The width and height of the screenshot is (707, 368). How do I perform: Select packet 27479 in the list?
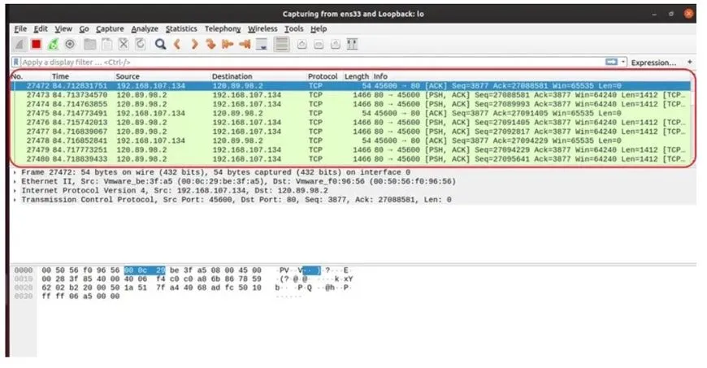click(350, 149)
